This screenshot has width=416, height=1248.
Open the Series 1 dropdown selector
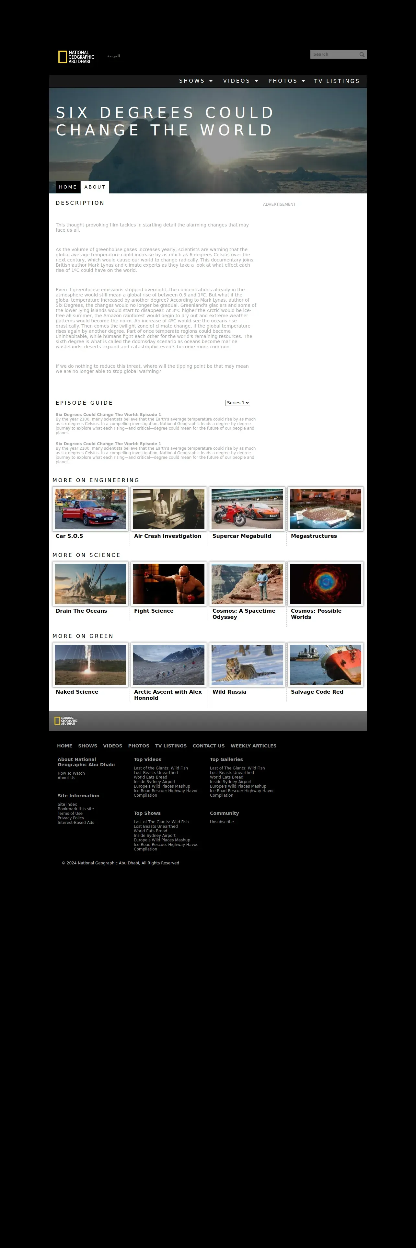point(238,403)
